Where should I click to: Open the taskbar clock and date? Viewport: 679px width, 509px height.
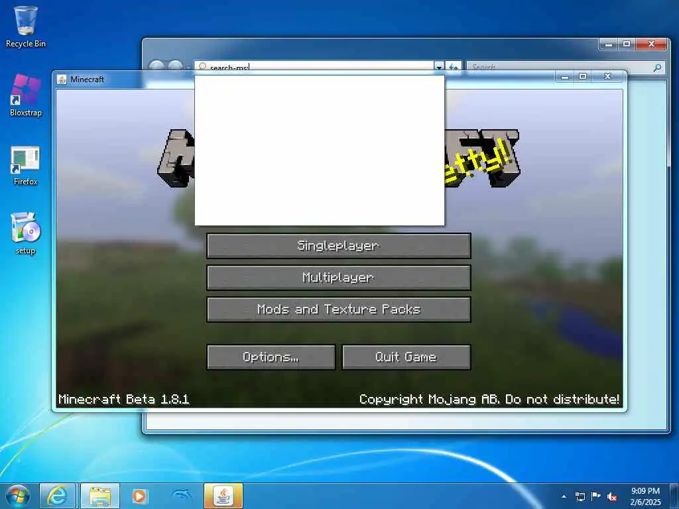tap(645, 496)
